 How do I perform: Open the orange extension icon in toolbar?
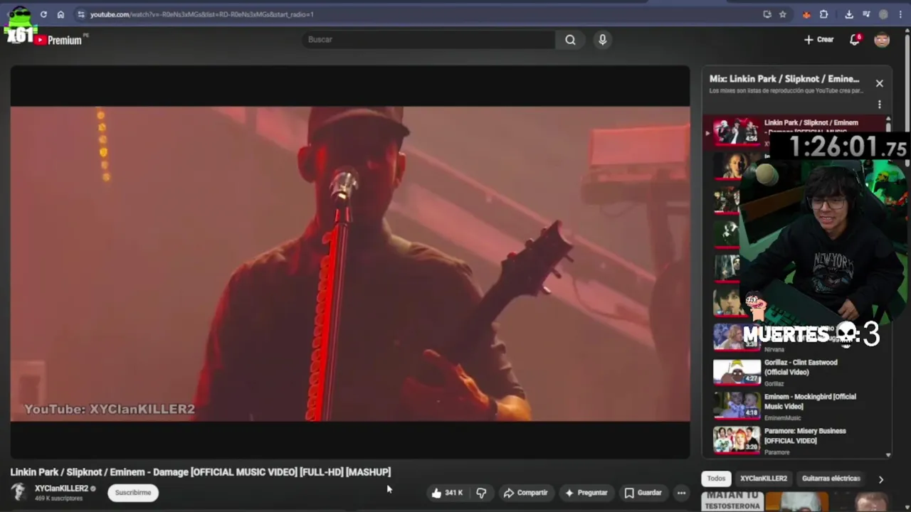(806, 14)
